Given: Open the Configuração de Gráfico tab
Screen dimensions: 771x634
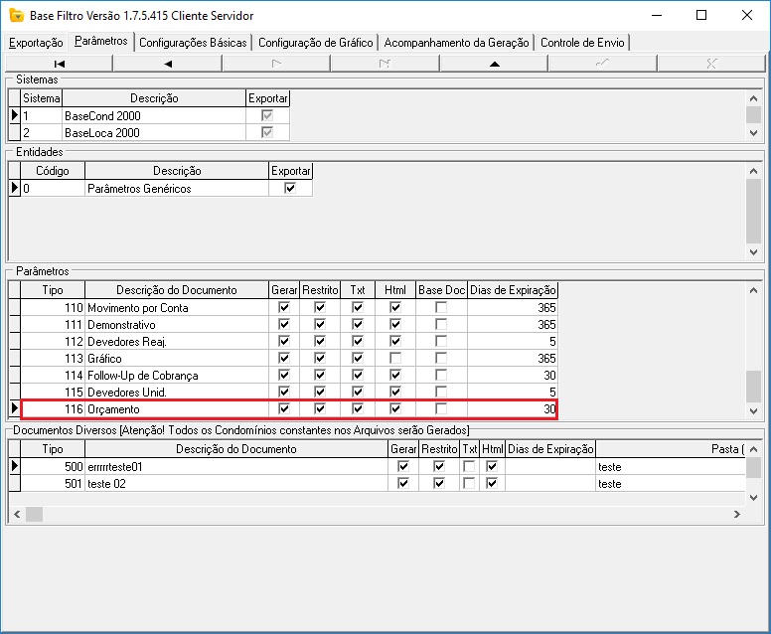Looking at the screenshot, I should pos(315,43).
